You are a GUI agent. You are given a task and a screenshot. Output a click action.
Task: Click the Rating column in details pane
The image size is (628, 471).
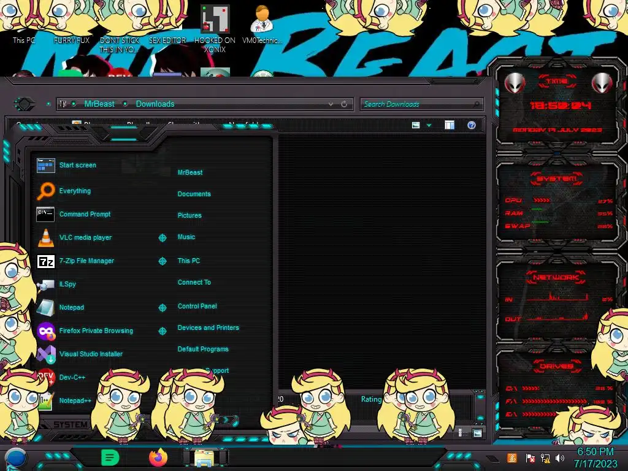(x=371, y=399)
